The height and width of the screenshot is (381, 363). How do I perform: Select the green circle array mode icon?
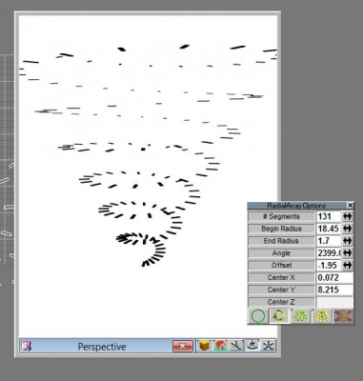click(258, 316)
